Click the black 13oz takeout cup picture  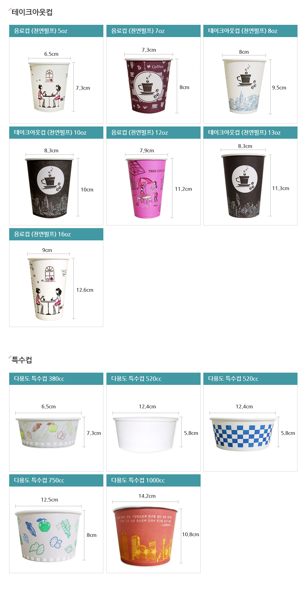(243, 186)
